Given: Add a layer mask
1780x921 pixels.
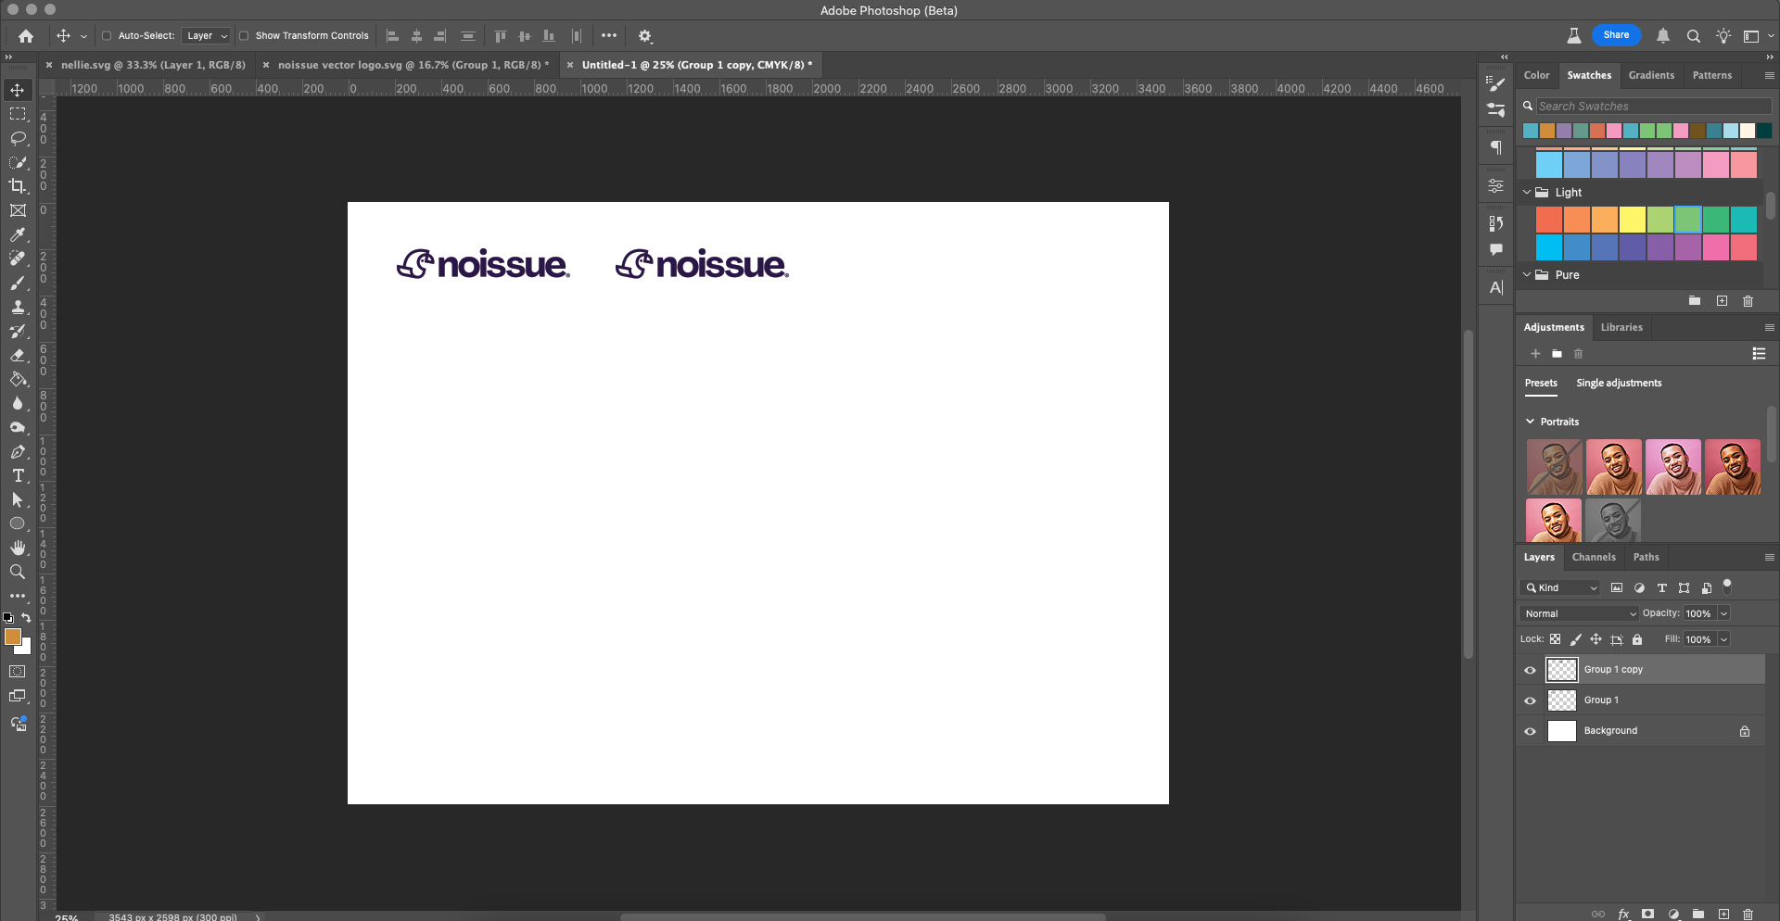Looking at the screenshot, I should click(1648, 914).
